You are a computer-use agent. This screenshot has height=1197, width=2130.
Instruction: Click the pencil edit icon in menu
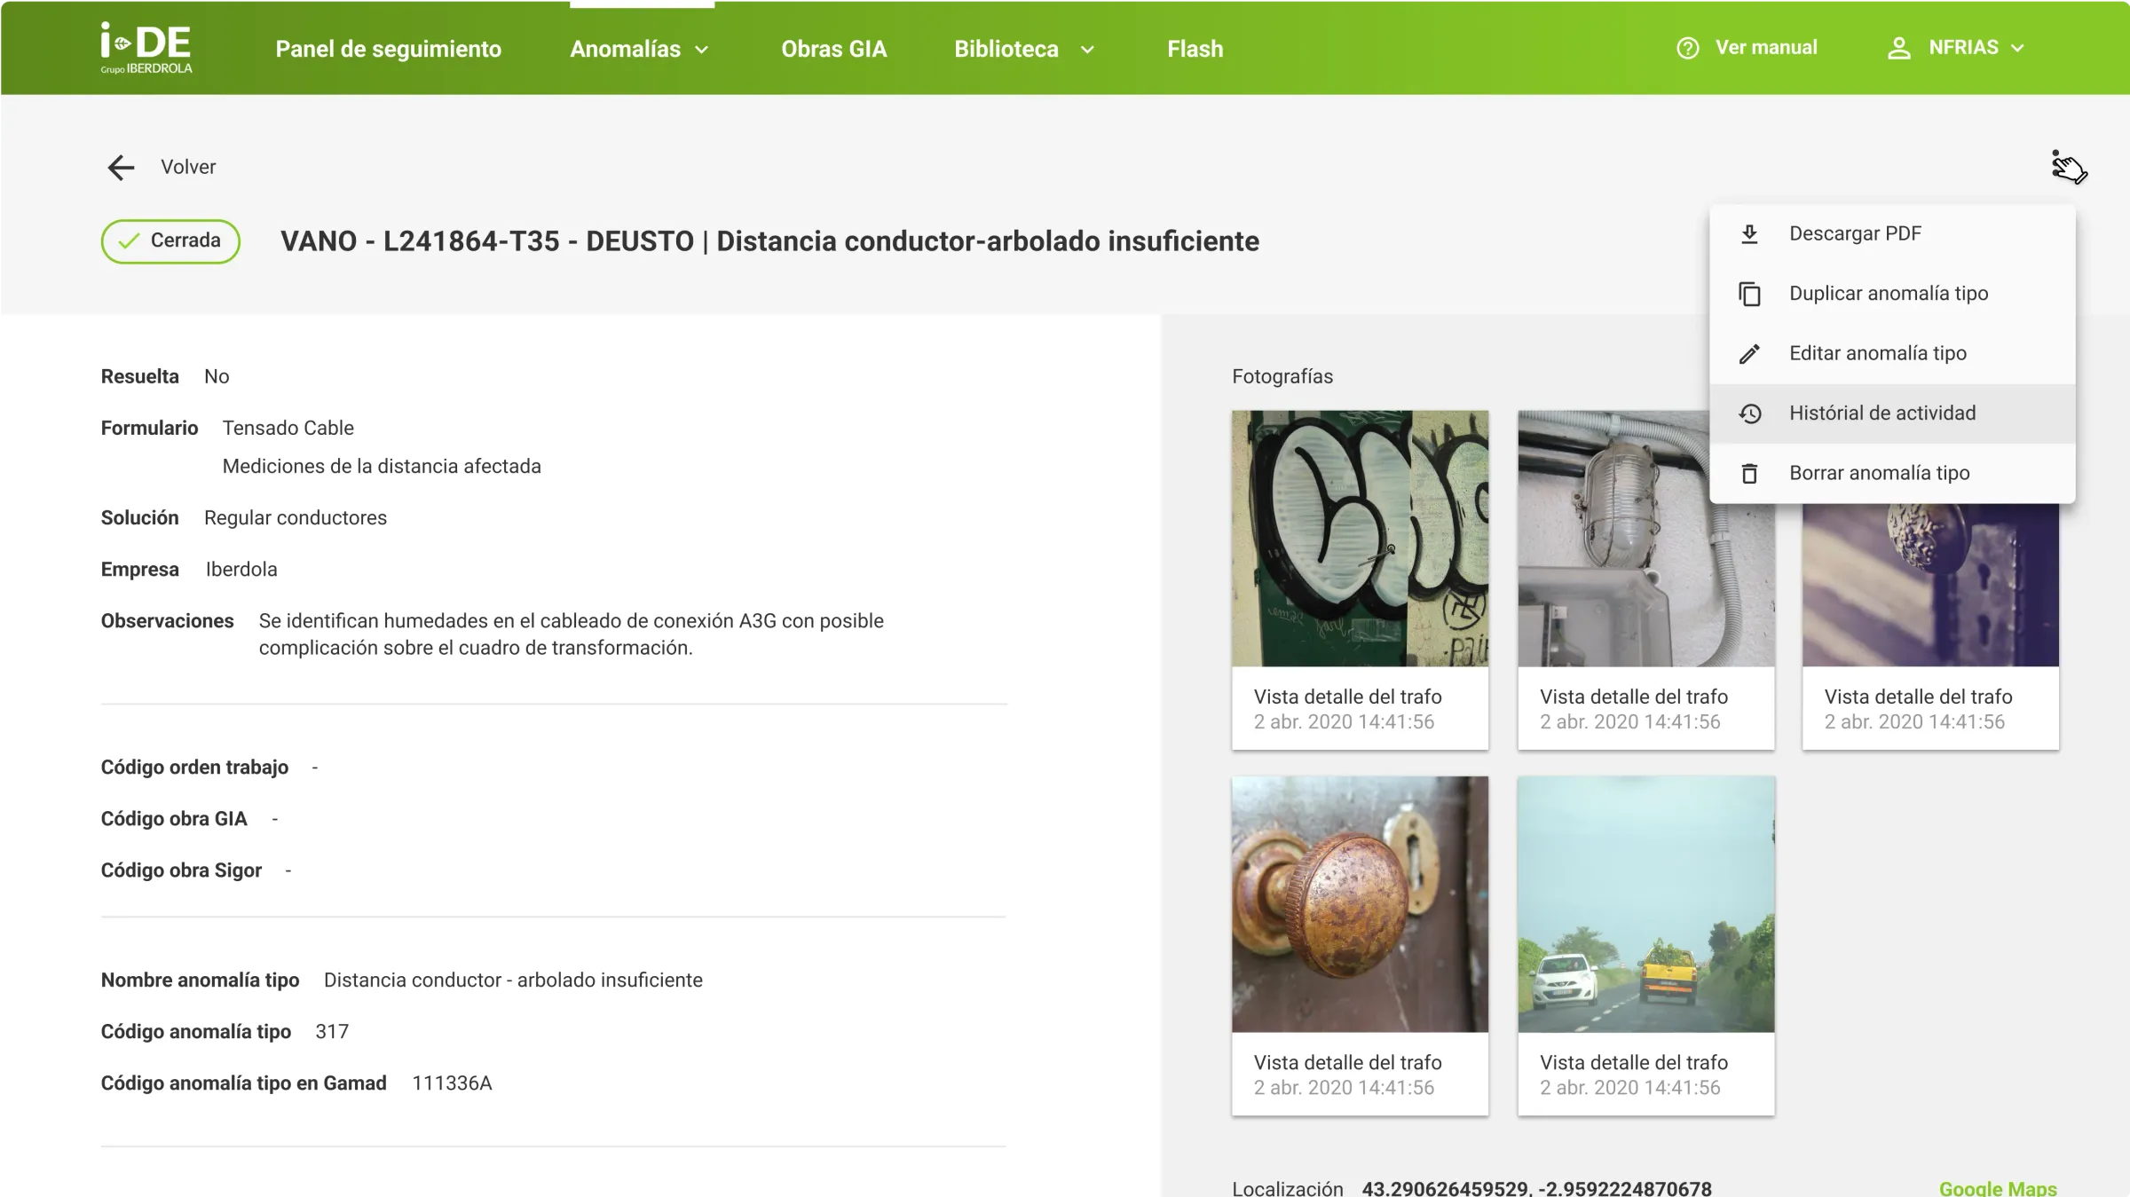point(1749,354)
